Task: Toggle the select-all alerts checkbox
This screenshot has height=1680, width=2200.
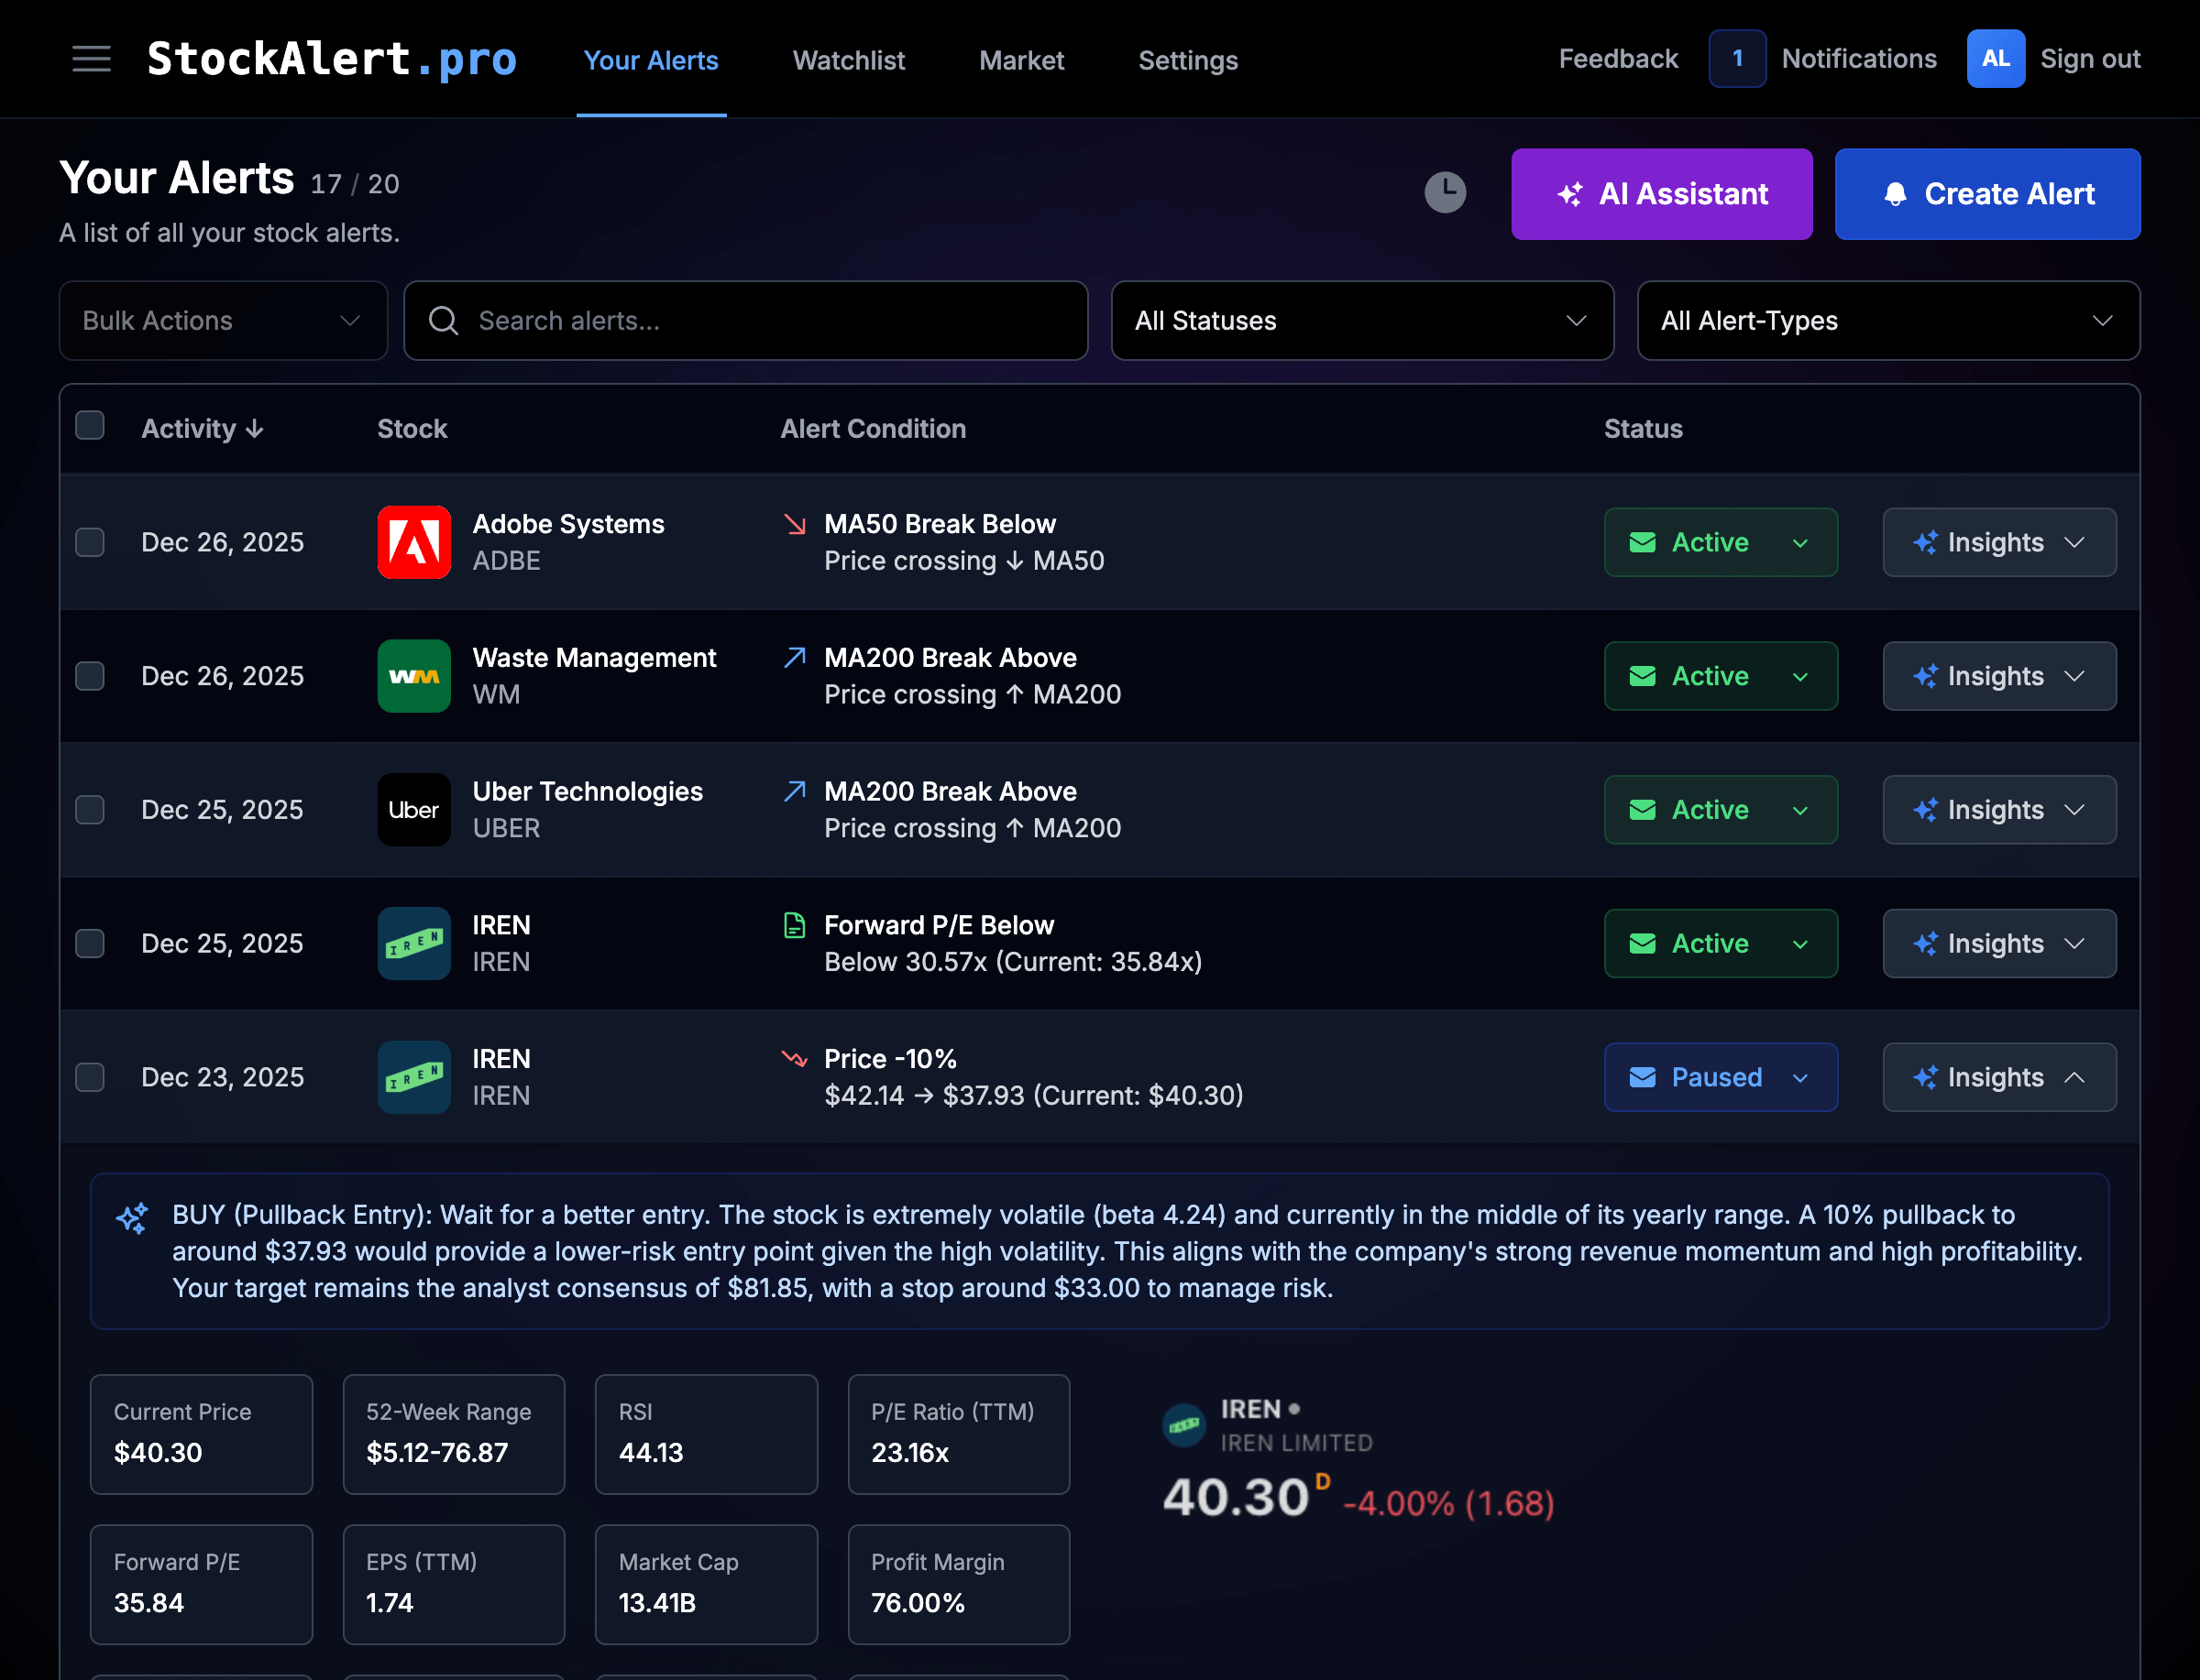Action: click(90, 426)
